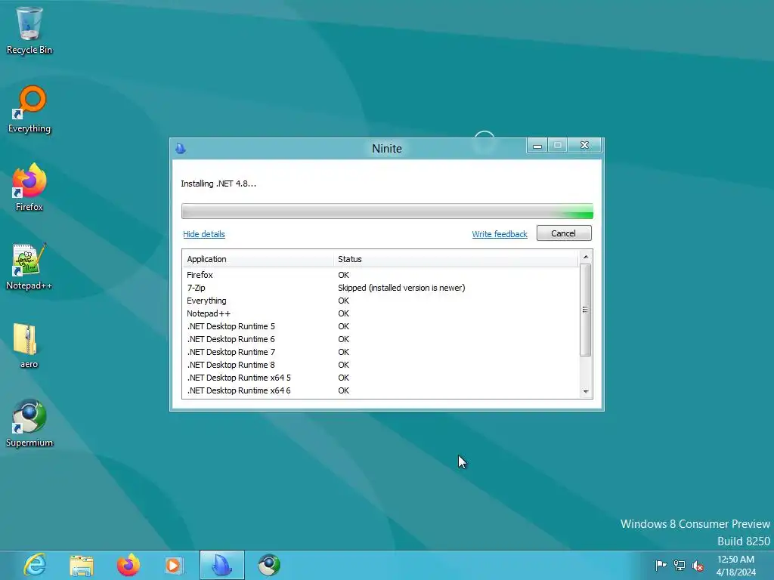Select the .NET Desktop Runtime 8 row
Viewport: 774px width, 580px height.
(x=381, y=365)
